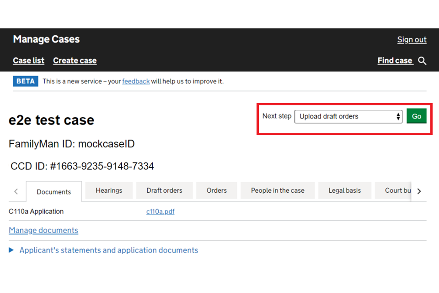This screenshot has height=293, width=439.
Task: Switch to the Hearings tab
Action: [x=109, y=190]
